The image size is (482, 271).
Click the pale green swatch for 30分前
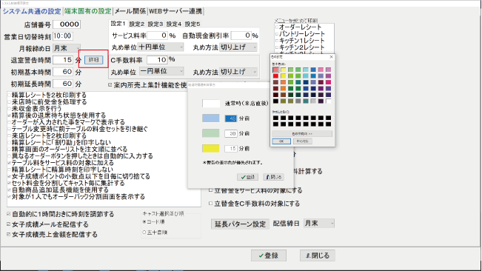211,133
